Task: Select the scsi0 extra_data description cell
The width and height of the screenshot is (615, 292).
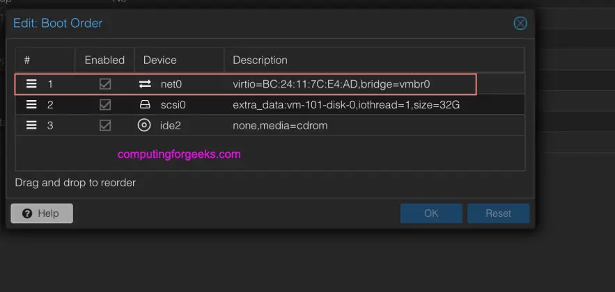Action: [346, 105]
